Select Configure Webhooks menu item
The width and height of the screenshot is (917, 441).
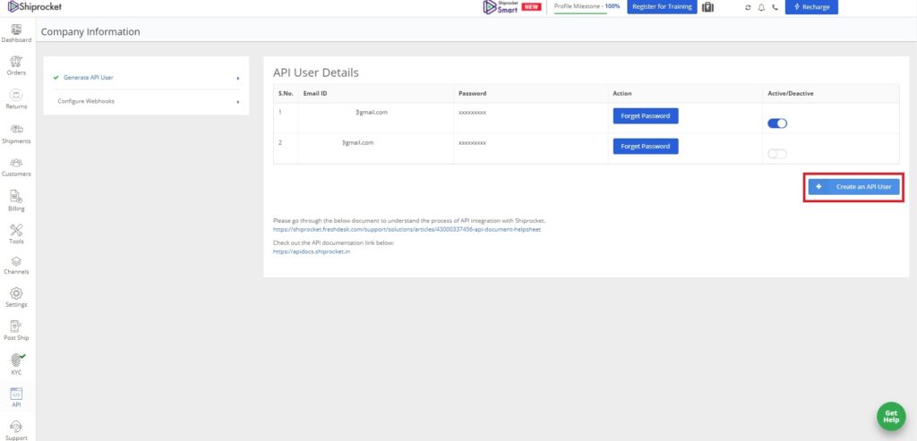click(86, 101)
